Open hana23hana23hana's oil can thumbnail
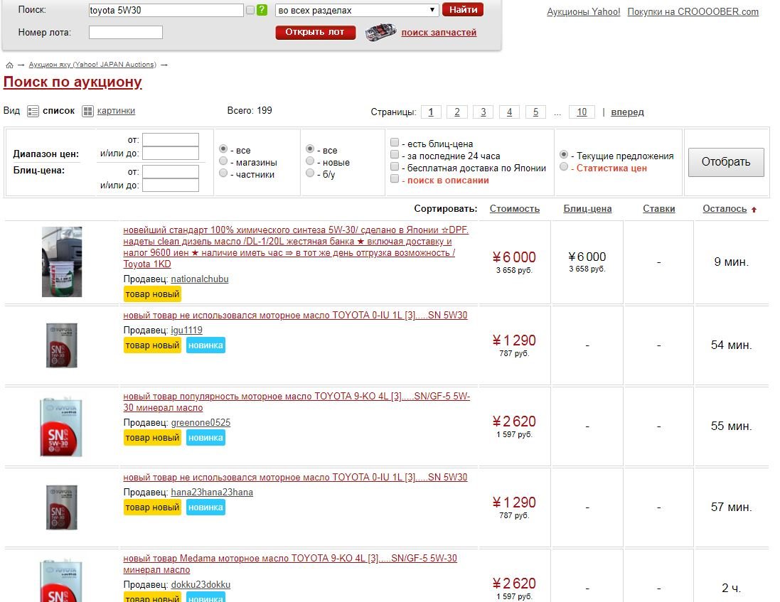This screenshot has height=602, width=780. click(62, 507)
